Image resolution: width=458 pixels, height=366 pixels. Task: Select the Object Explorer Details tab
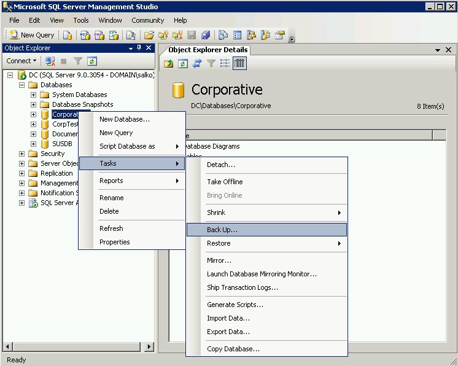point(208,50)
